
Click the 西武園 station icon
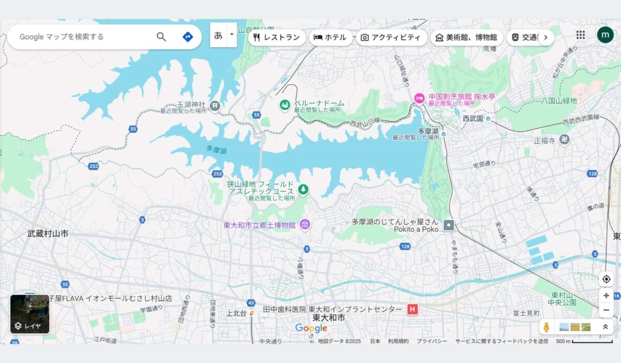[x=487, y=118]
